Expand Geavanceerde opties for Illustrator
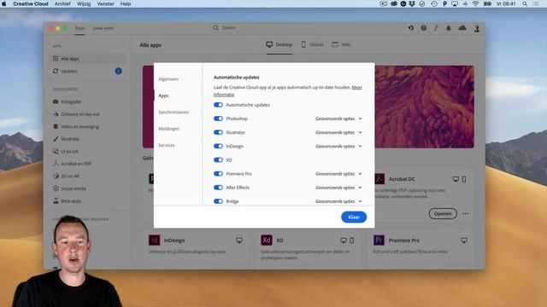The width and height of the screenshot is (547, 307). (x=338, y=132)
